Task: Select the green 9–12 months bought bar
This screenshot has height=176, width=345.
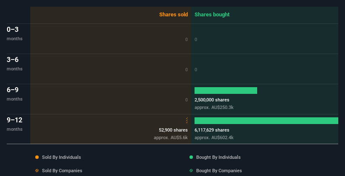Action: (x=266, y=121)
